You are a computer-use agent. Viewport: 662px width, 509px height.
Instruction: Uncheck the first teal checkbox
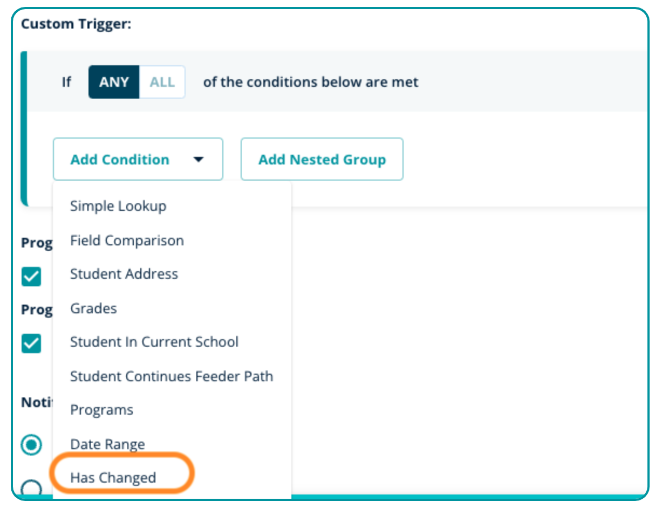31,277
